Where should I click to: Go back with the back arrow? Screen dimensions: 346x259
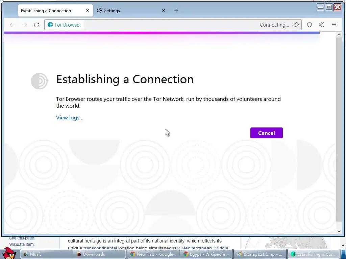pos(12,25)
